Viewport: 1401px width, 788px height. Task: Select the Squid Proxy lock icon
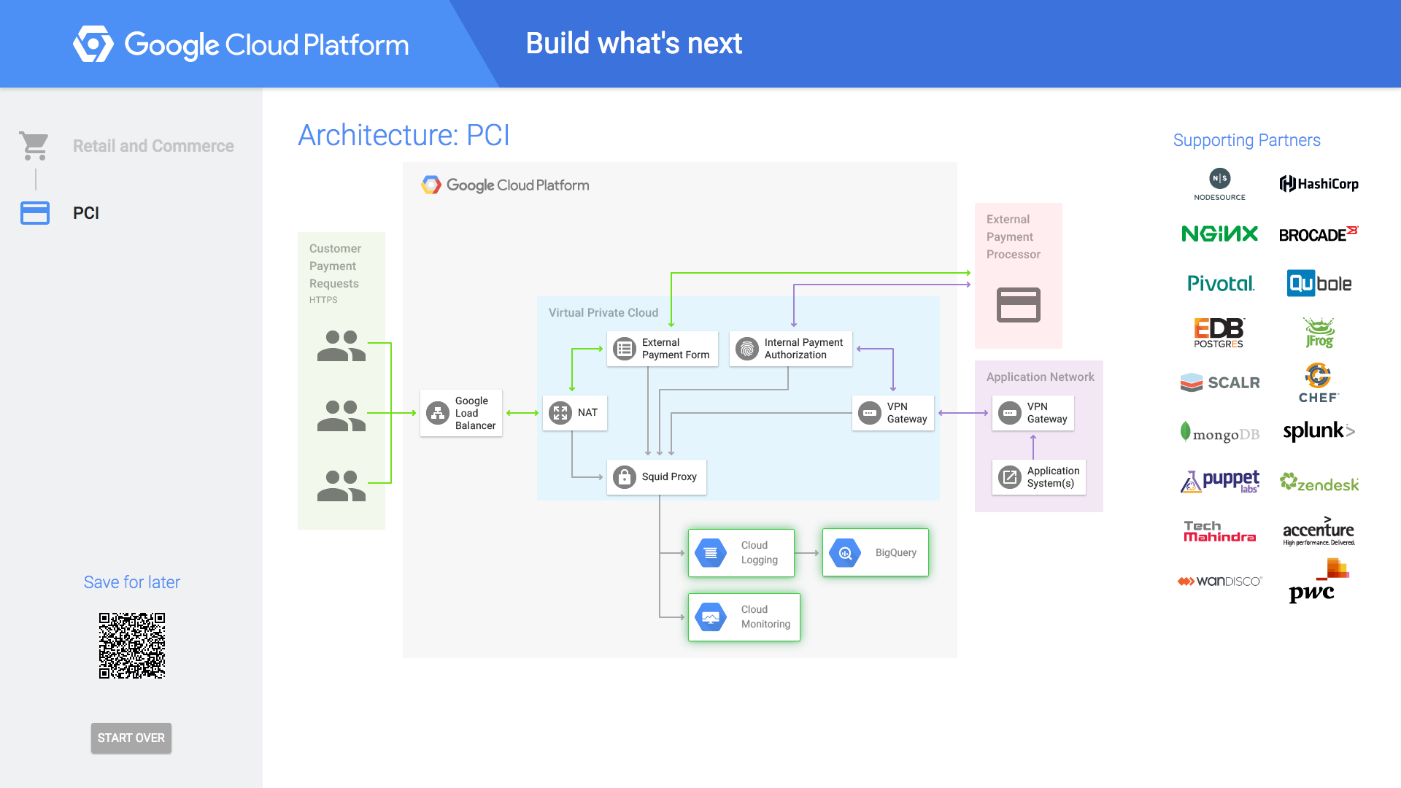coord(625,477)
